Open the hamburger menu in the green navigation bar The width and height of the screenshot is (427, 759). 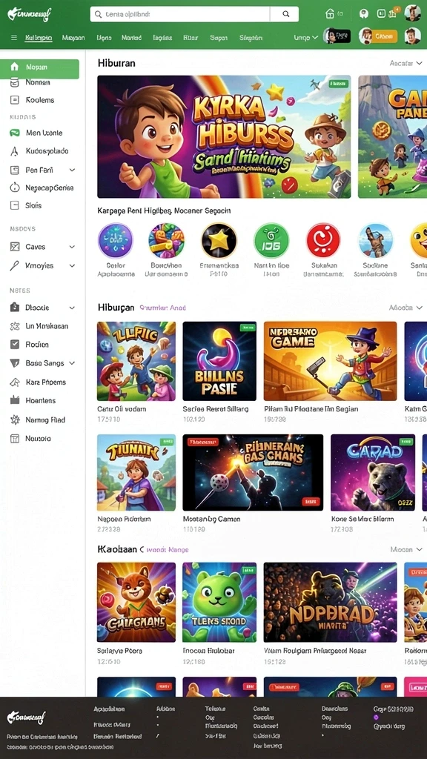click(13, 37)
